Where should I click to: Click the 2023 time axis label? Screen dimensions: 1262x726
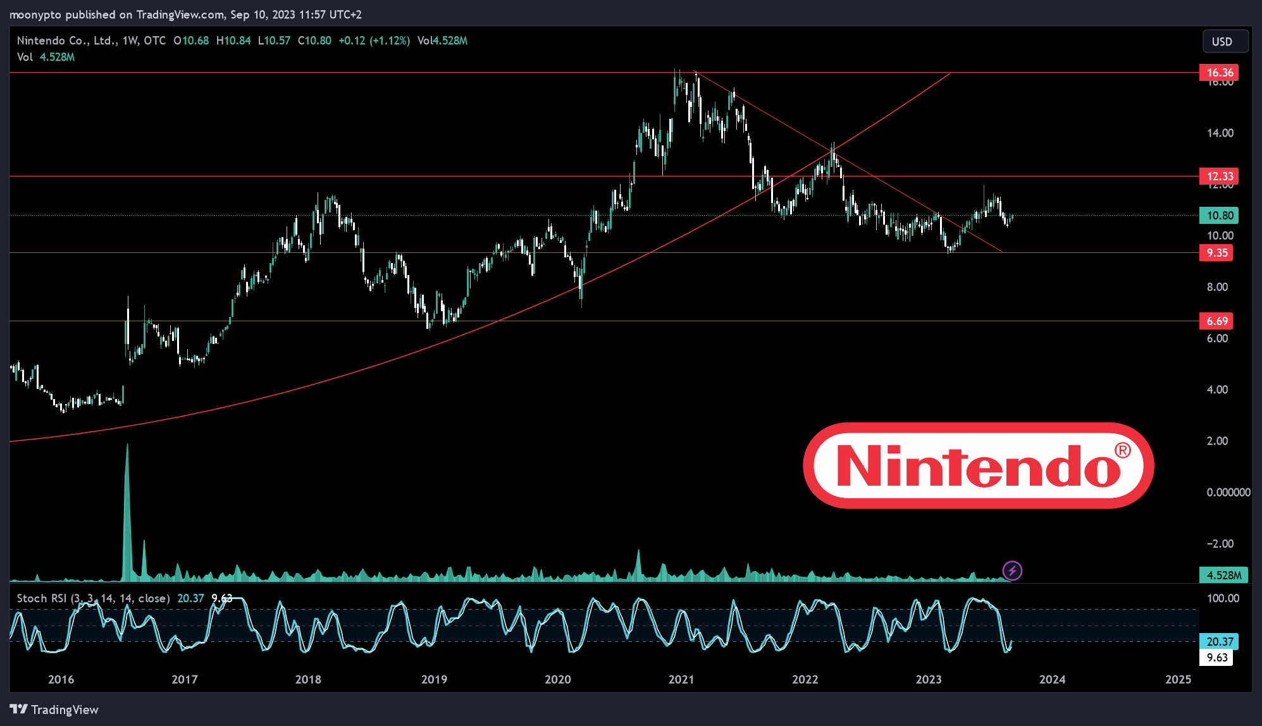tap(929, 679)
